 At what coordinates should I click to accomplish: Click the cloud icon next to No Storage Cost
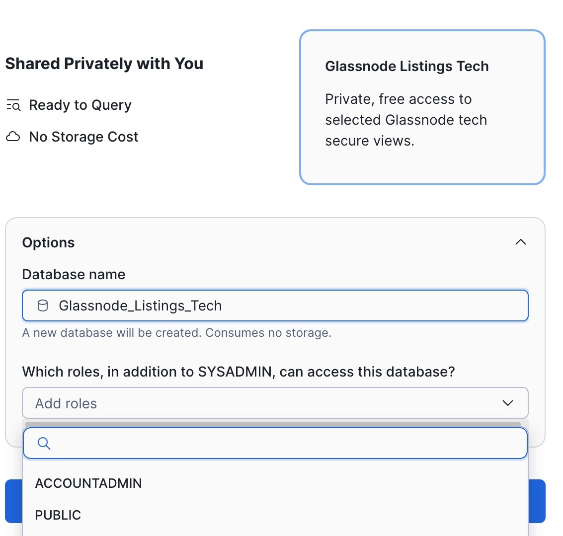point(12,136)
